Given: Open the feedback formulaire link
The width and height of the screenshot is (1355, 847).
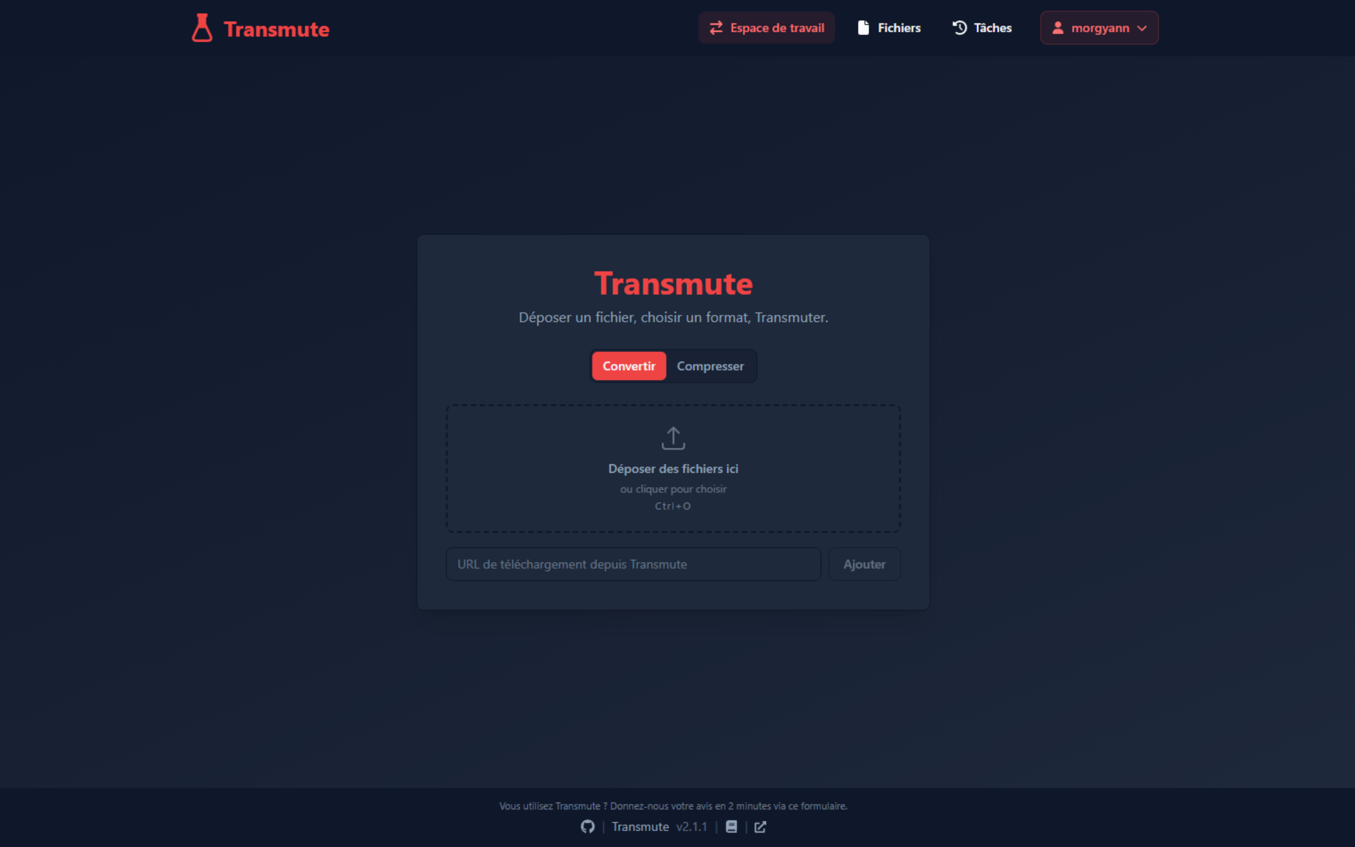Looking at the screenshot, I should [673, 806].
